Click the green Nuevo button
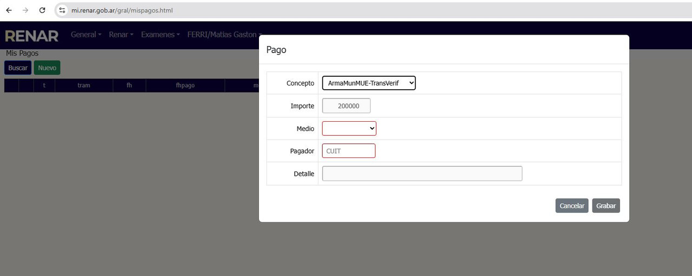The image size is (692, 276). click(47, 68)
